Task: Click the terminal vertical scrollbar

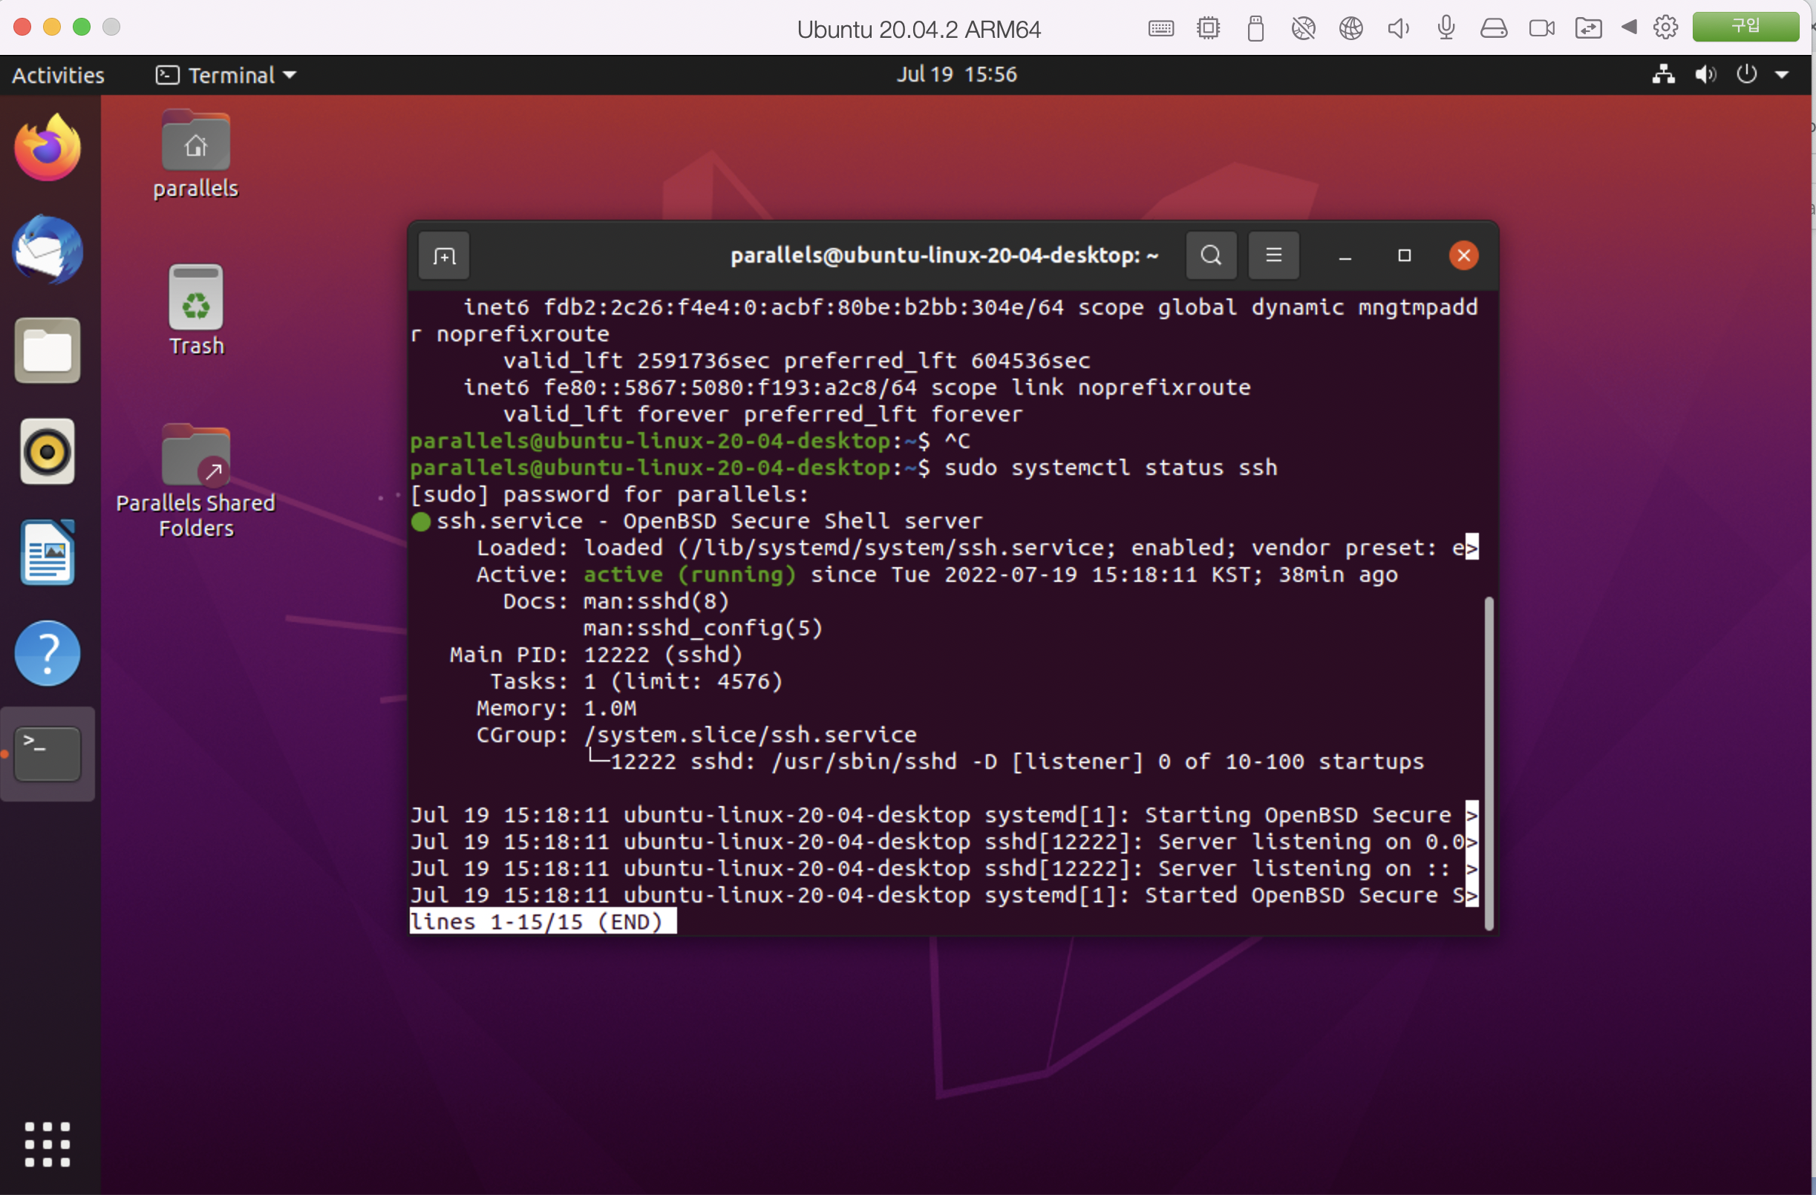Action: tap(1489, 762)
